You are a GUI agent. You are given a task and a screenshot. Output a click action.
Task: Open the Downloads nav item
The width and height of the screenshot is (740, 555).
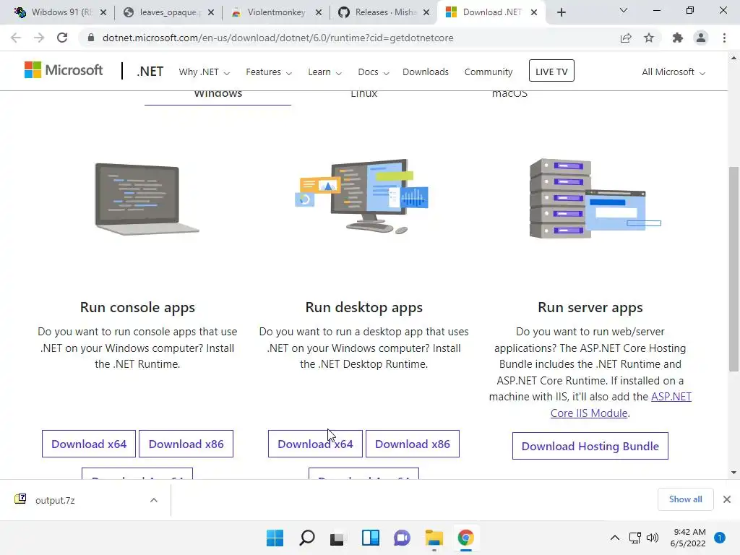tap(426, 72)
